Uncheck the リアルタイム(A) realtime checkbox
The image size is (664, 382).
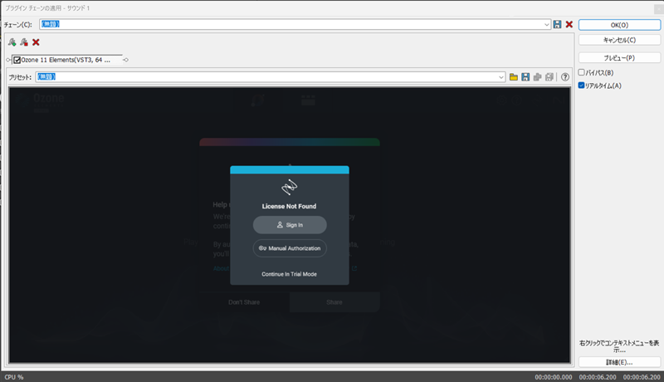[582, 86]
